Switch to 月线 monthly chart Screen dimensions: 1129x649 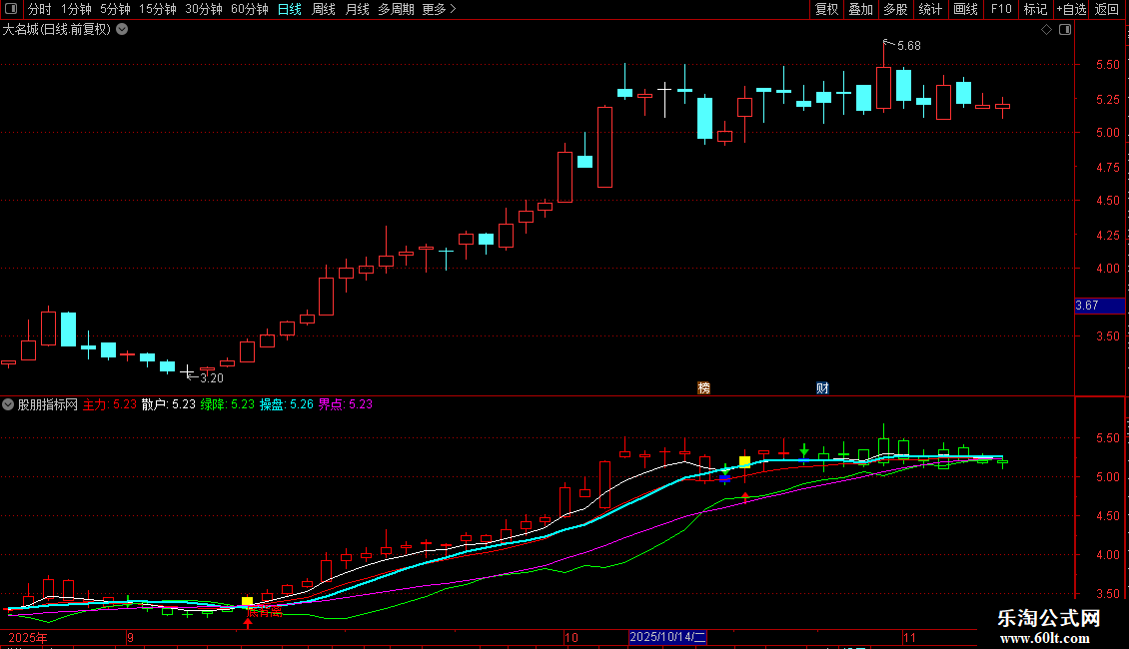click(357, 9)
